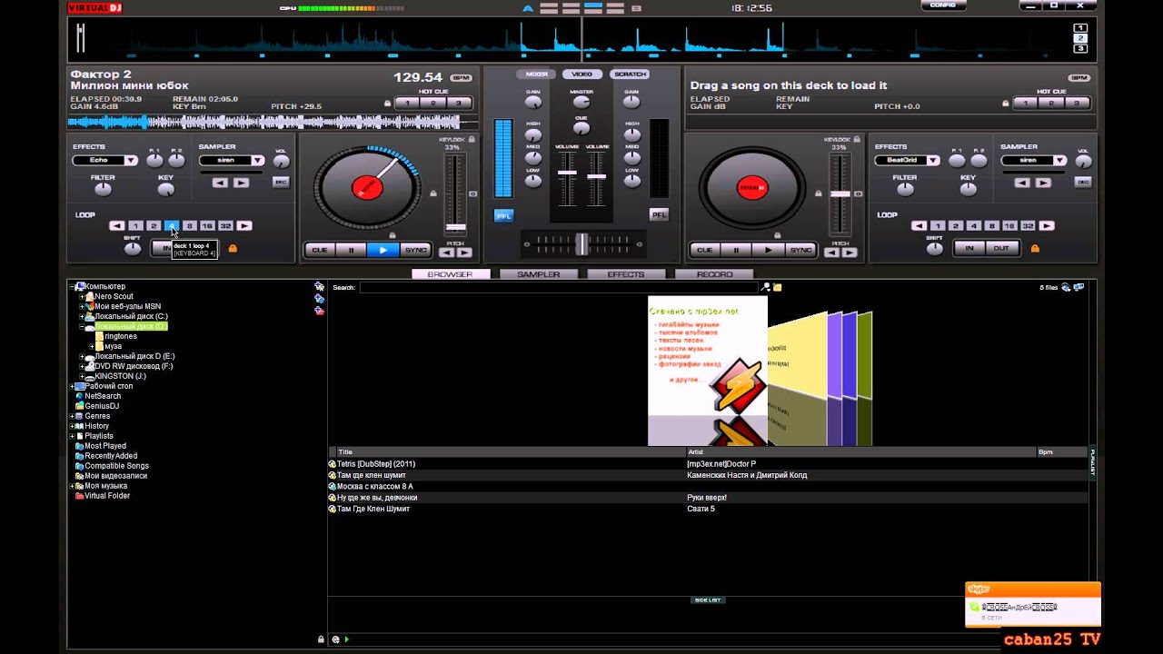Image resolution: width=1163 pixels, height=654 pixels.
Task: Click the pitch plus arrow under deck 1 slider
Action: 463,253
